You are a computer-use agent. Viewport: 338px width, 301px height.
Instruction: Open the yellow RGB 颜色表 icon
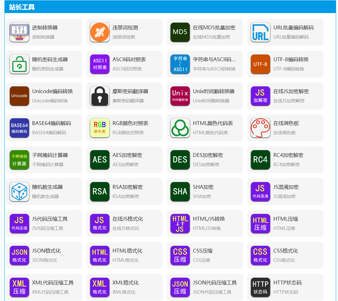100,128
